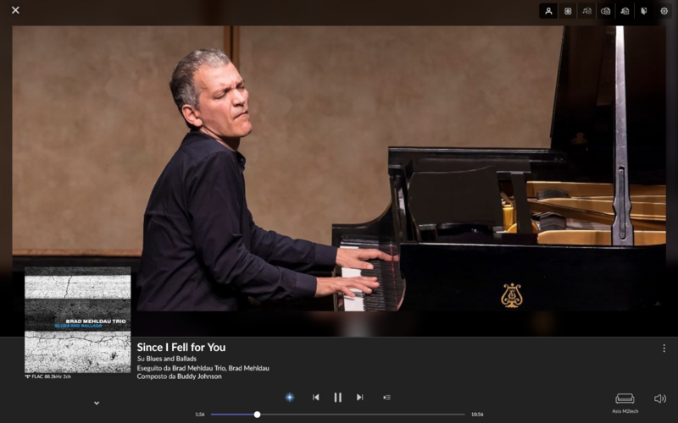Open the volume control speaker icon
This screenshot has width=678, height=423.
click(660, 398)
